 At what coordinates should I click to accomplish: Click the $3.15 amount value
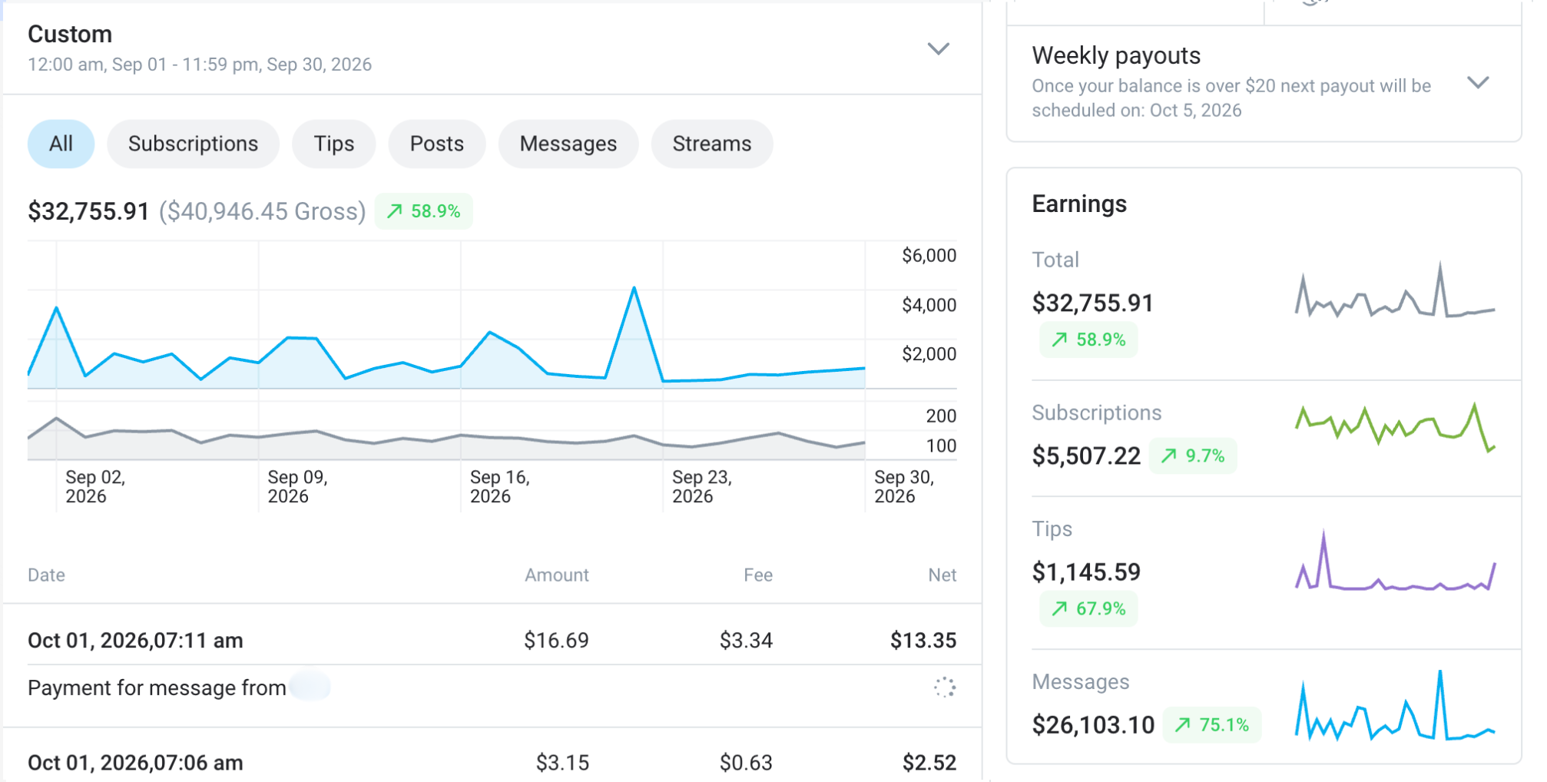pos(562,763)
